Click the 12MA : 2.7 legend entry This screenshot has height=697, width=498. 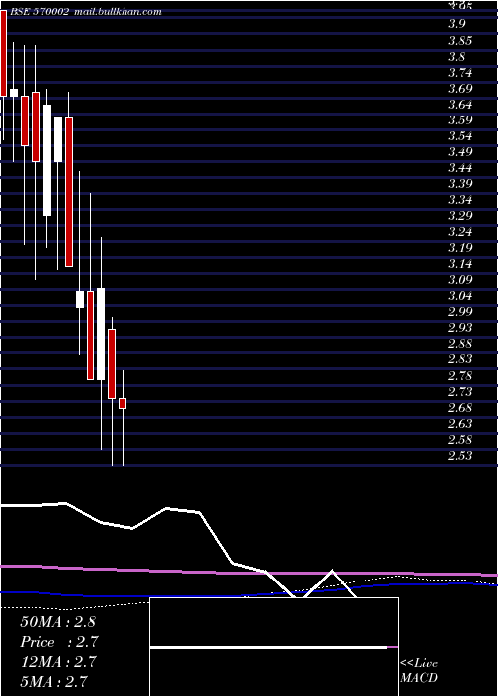click(58, 662)
